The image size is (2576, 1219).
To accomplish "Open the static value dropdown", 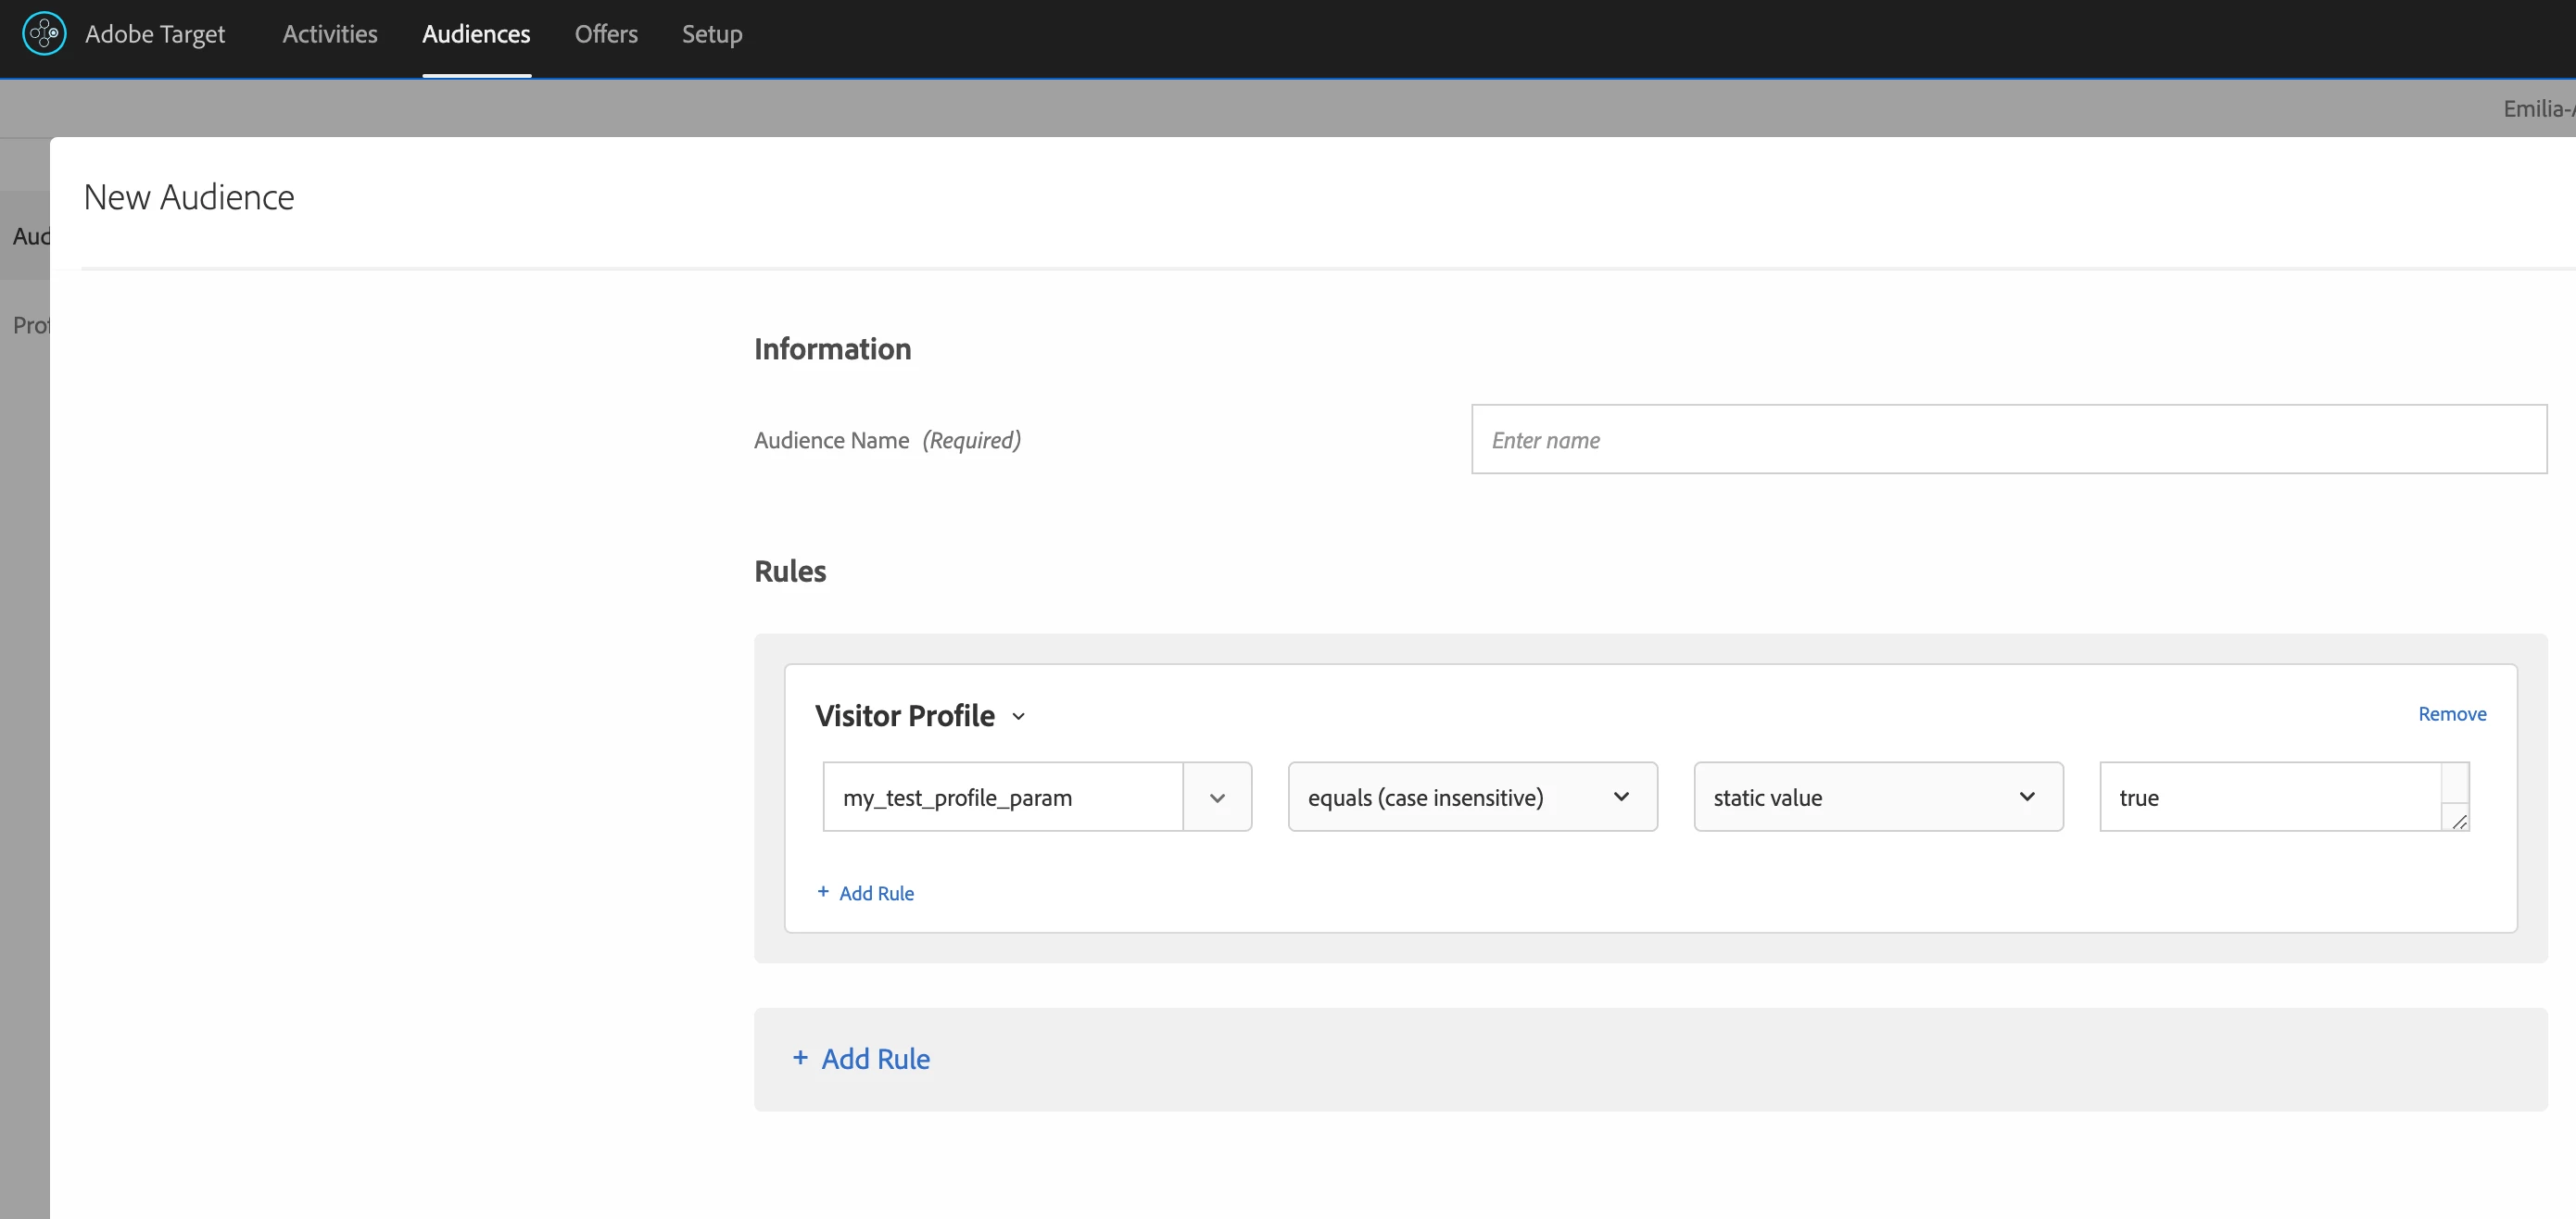I will [x=1877, y=797].
